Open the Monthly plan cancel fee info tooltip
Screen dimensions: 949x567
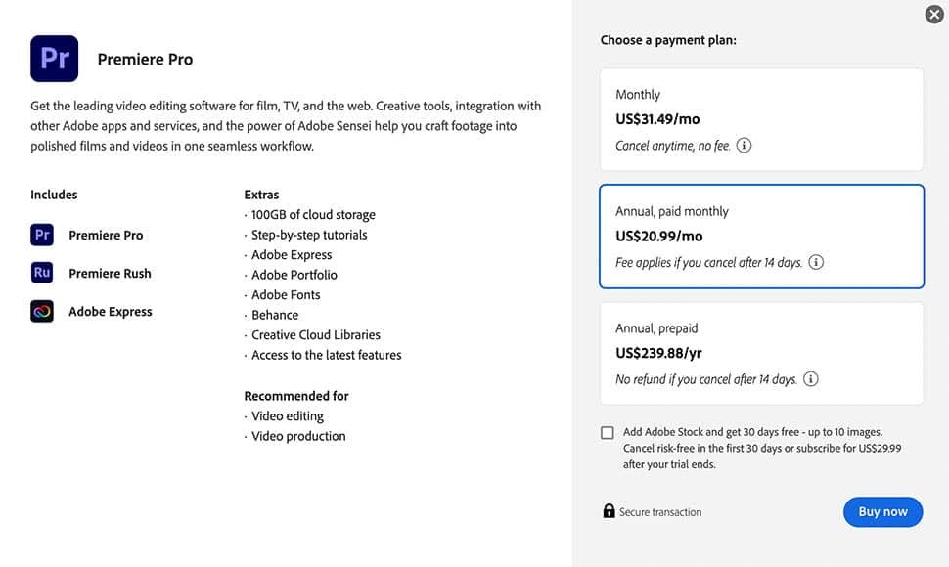click(x=744, y=144)
